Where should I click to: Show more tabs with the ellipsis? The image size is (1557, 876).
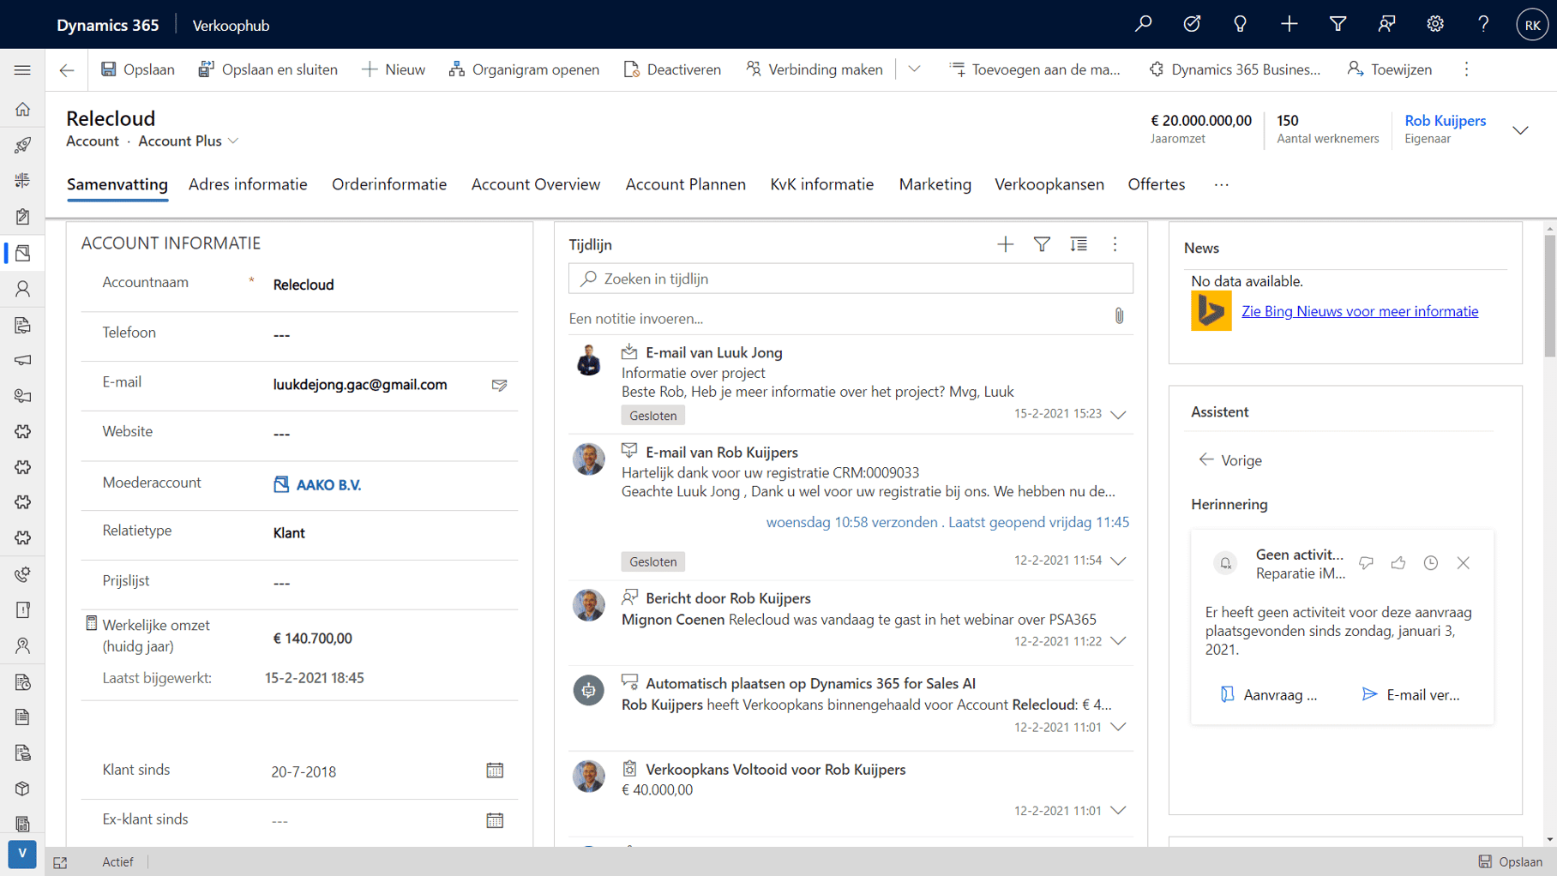(1221, 184)
